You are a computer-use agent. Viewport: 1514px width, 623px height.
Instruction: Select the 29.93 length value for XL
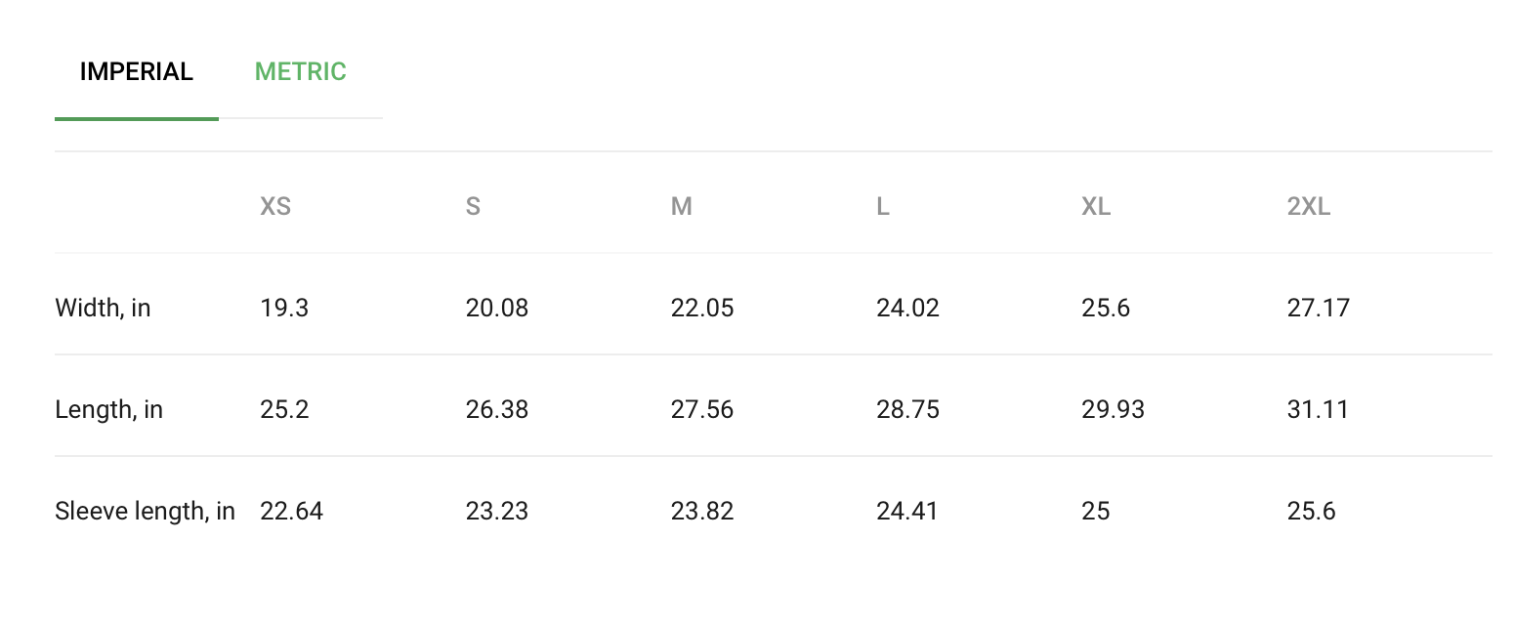pos(1114,410)
